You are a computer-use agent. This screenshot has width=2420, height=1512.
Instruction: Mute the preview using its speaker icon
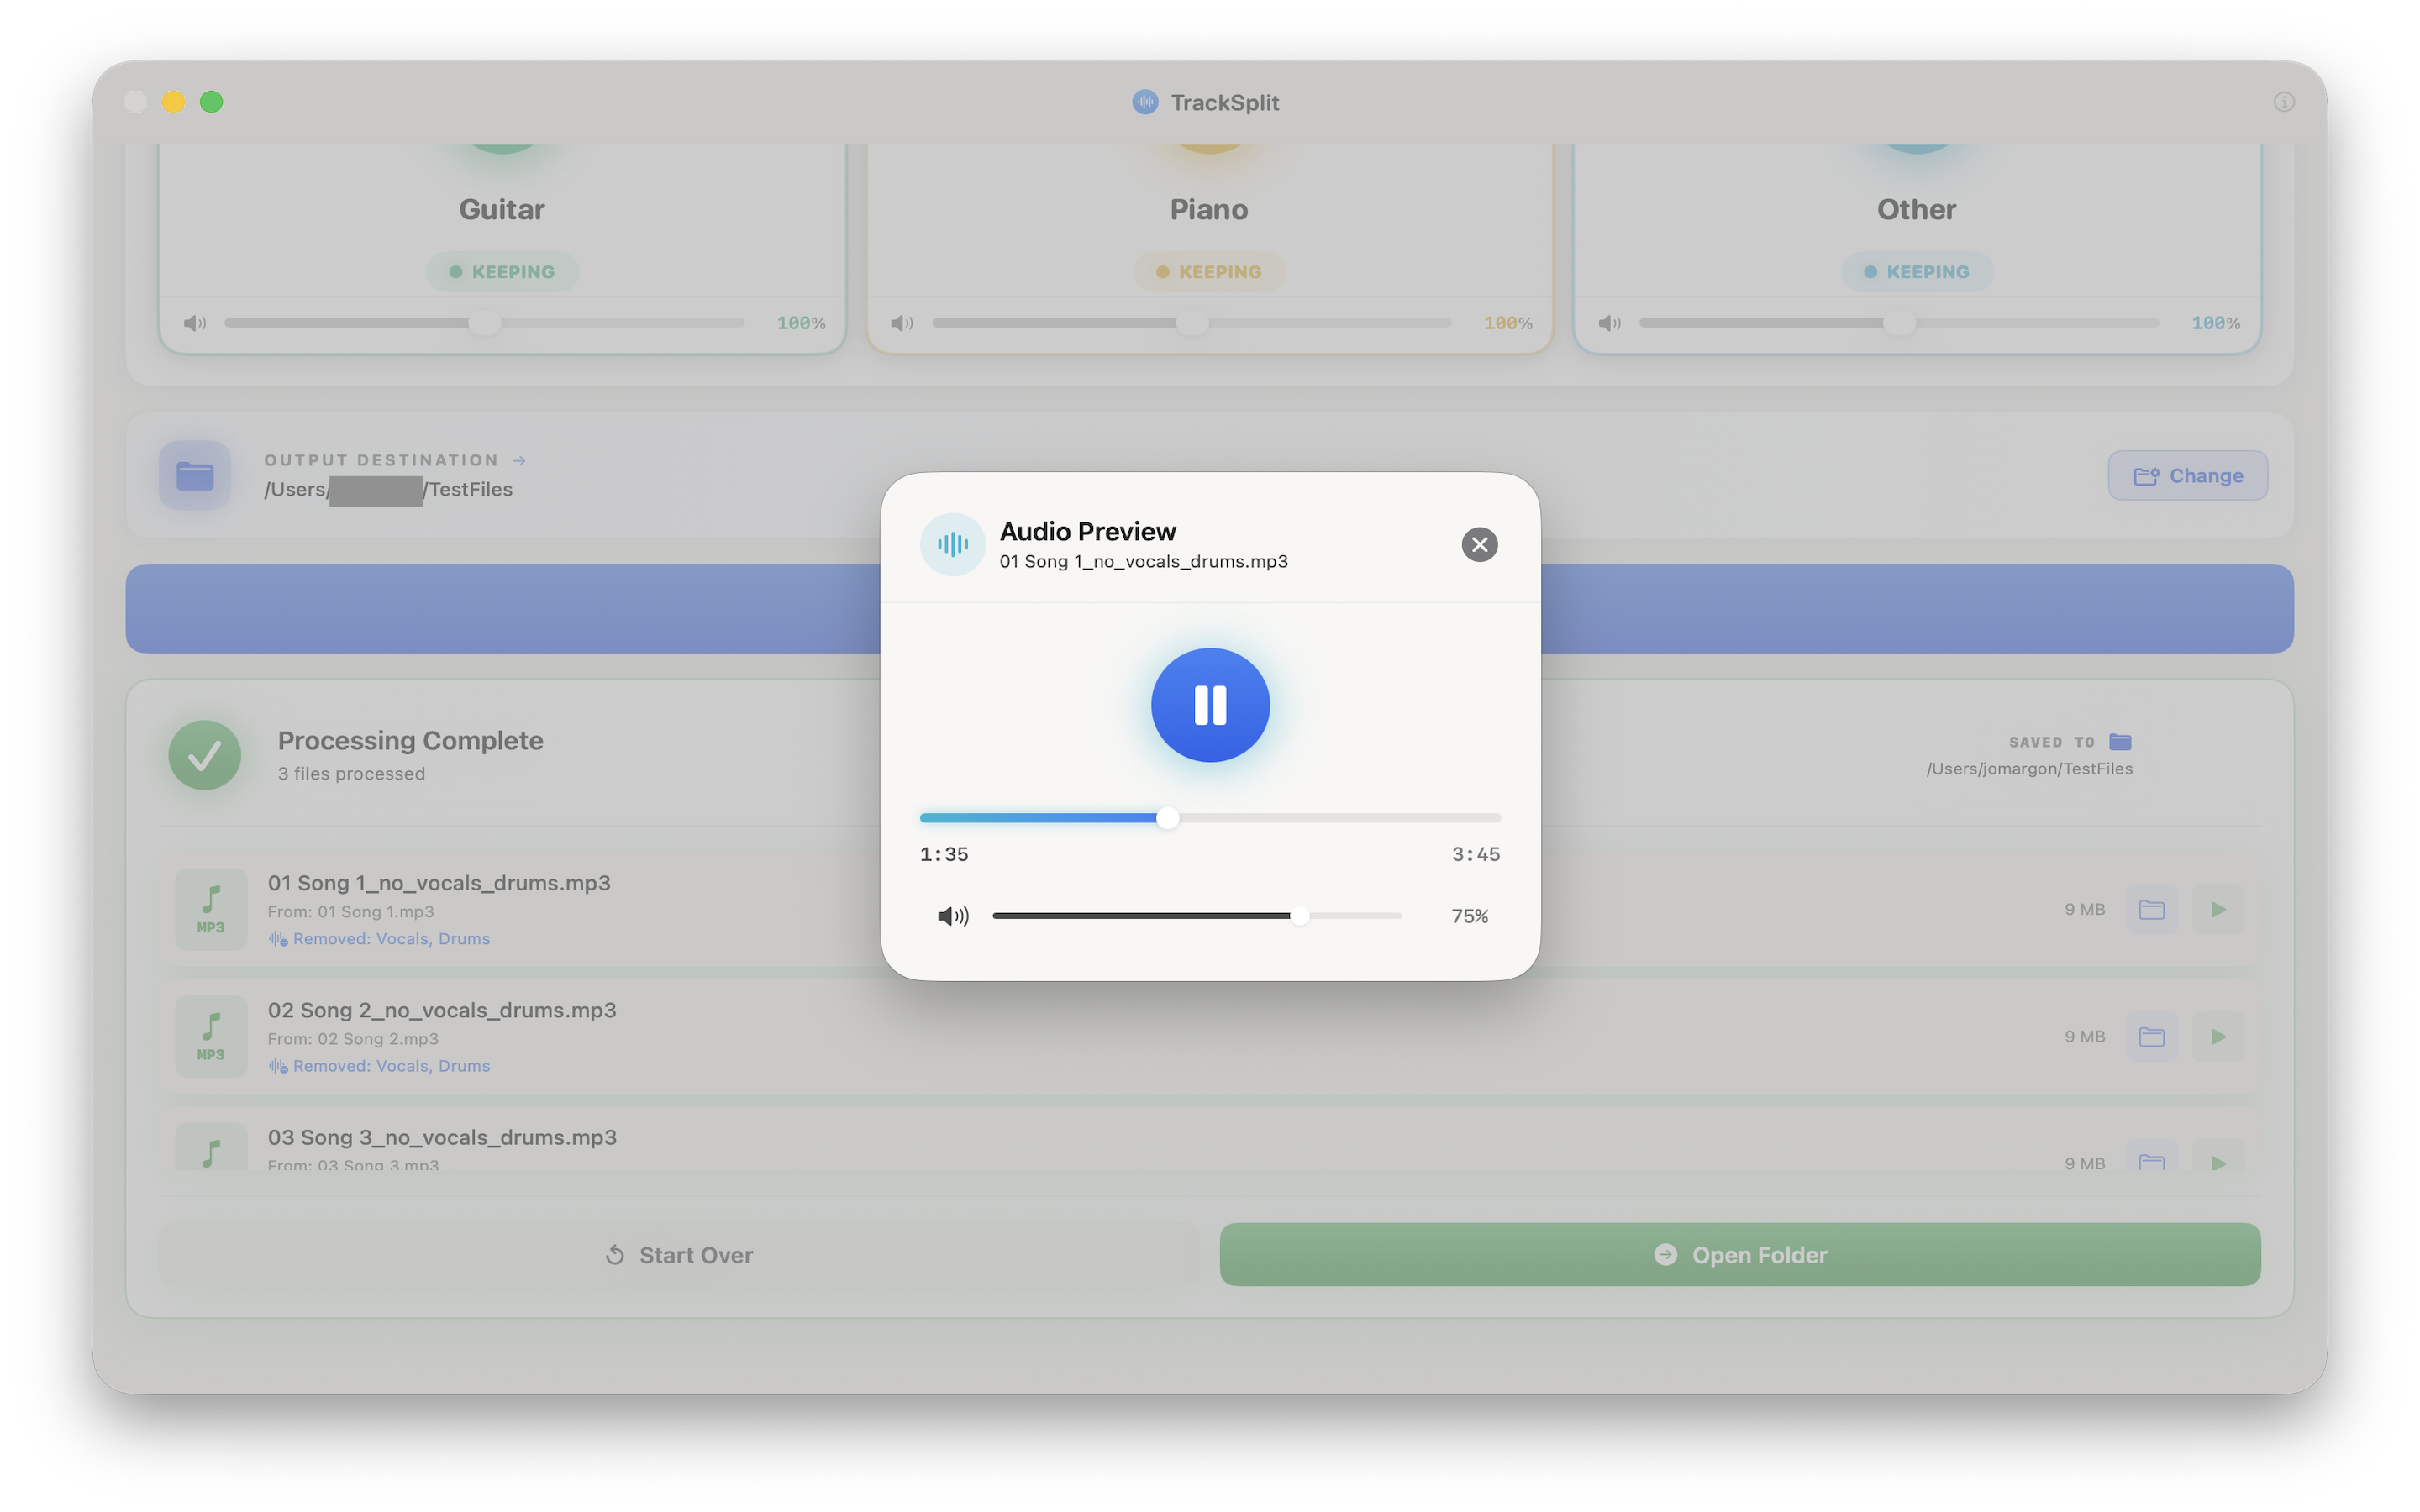click(x=952, y=916)
